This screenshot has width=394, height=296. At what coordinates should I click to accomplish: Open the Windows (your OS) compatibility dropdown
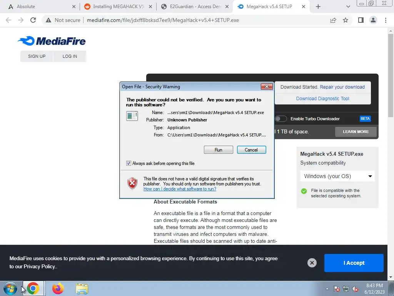coord(337,176)
